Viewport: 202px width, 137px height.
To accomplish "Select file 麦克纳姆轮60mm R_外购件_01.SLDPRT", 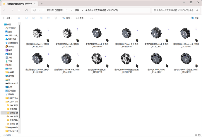I will tap(67, 37).
